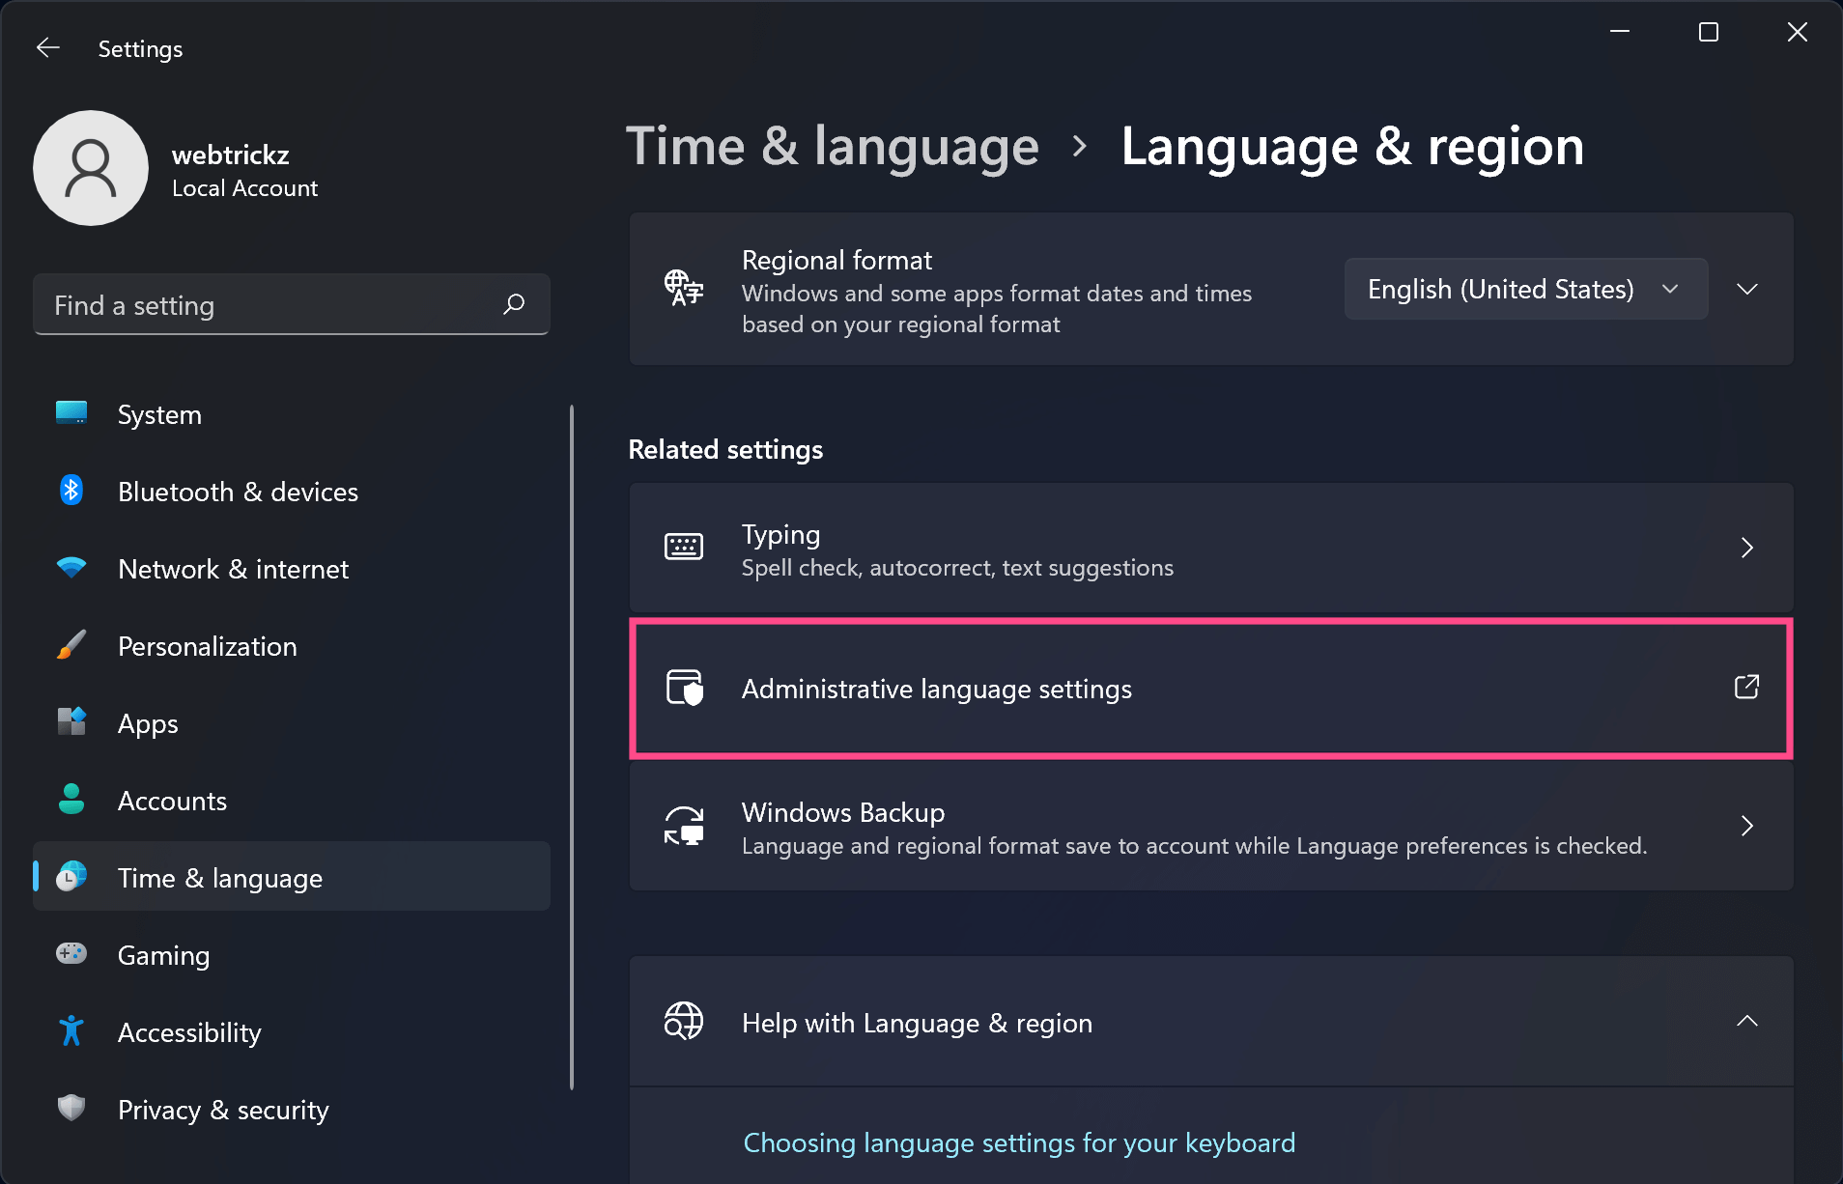Select the System sidebar icon
Viewport: 1843px width, 1184px height.
pyautogui.click(x=71, y=413)
